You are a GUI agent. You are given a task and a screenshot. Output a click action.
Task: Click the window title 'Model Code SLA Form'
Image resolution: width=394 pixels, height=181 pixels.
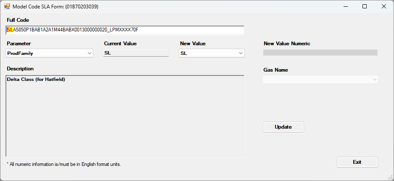tap(55, 7)
